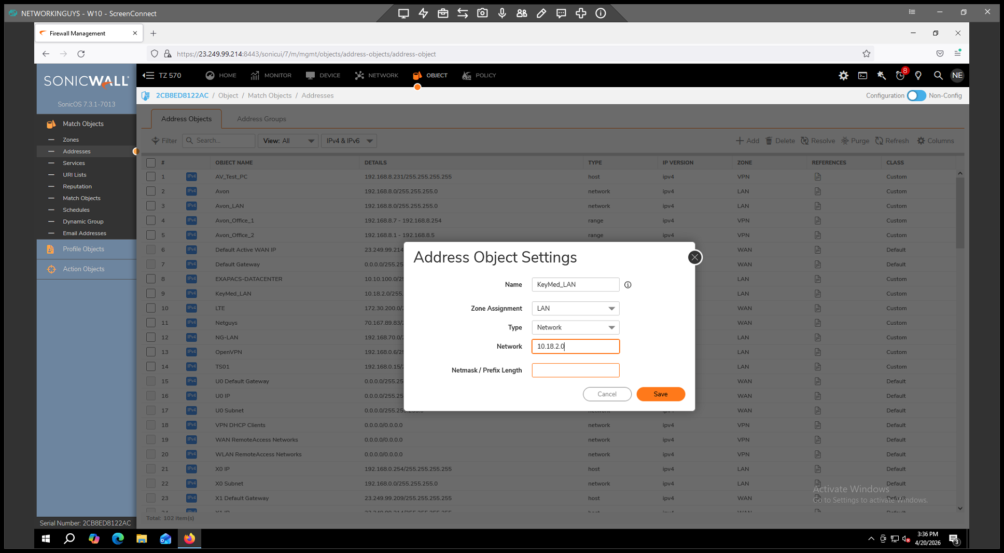Toggle the Configuration / Non-Config switch

pos(916,95)
